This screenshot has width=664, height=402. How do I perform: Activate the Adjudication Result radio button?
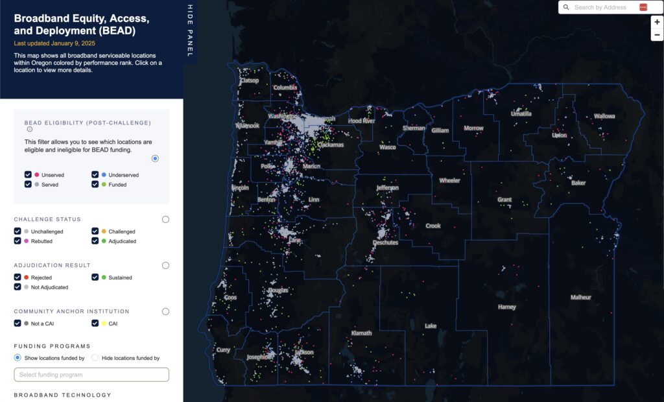(165, 265)
